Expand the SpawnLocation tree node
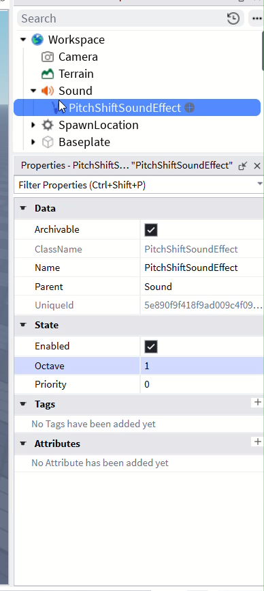Screen dimensions: 264x591 coord(33,125)
